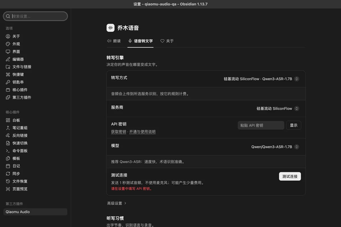This screenshot has width=341, height=227.
Task: Click the 乔木语音 waveform logo icon
Action: 111,28
